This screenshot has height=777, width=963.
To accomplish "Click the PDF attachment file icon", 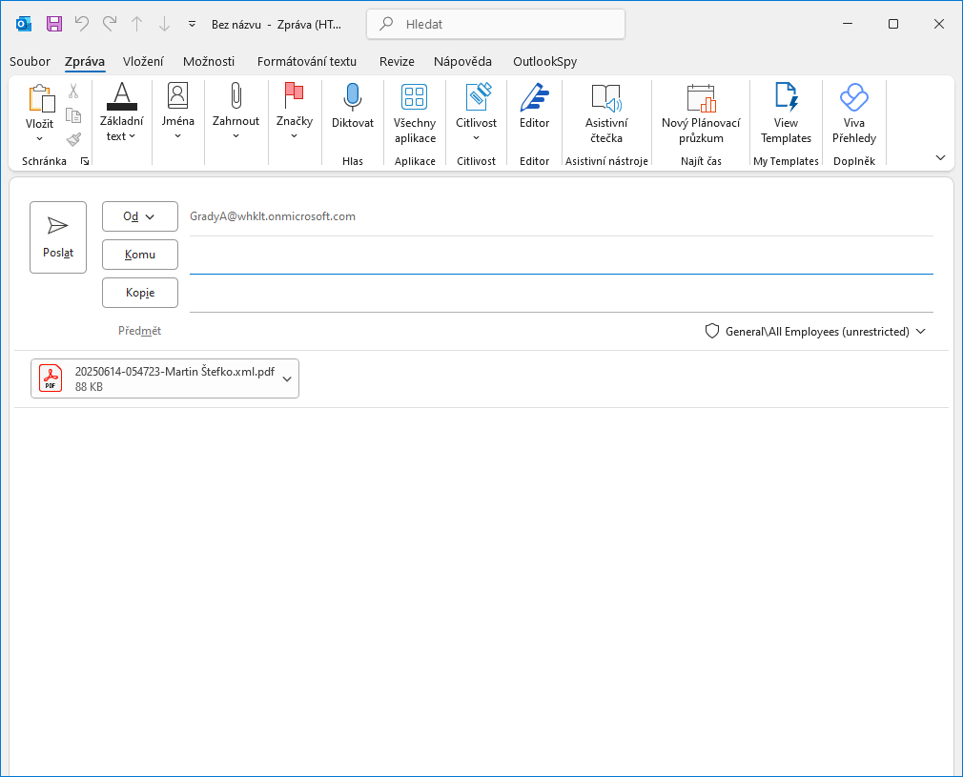I will (x=51, y=378).
